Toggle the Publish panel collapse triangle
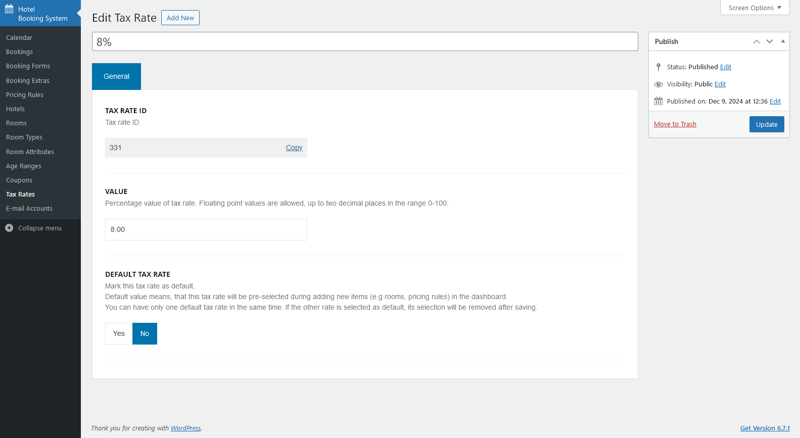 [783, 41]
